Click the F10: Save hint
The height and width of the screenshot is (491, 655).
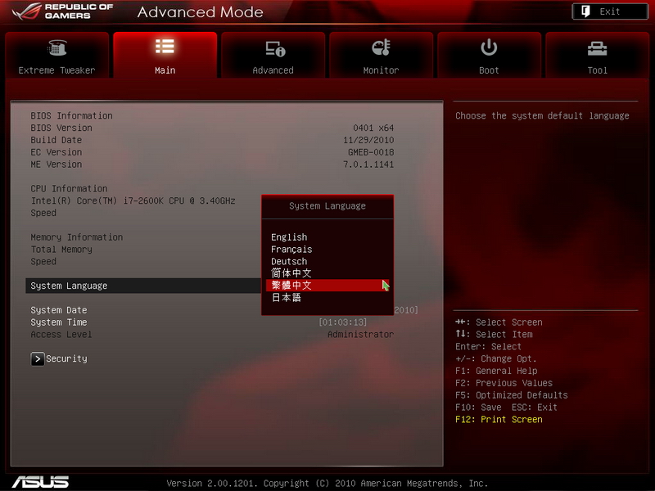pyautogui.click(x=478, y=407)
